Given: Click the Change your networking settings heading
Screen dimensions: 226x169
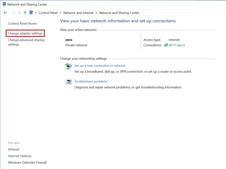Looking at the screenshot, I should 83,58.
